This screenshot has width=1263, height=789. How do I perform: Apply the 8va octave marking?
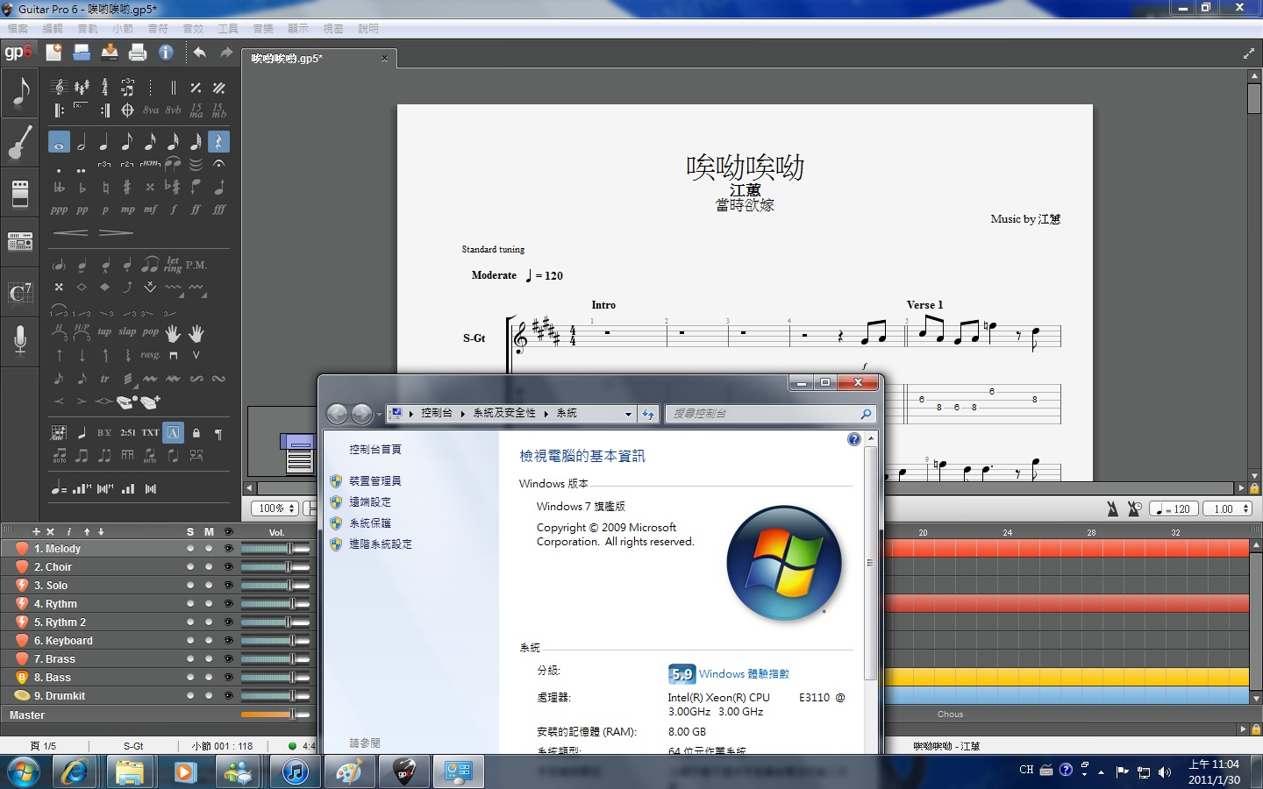coord(151,110)
